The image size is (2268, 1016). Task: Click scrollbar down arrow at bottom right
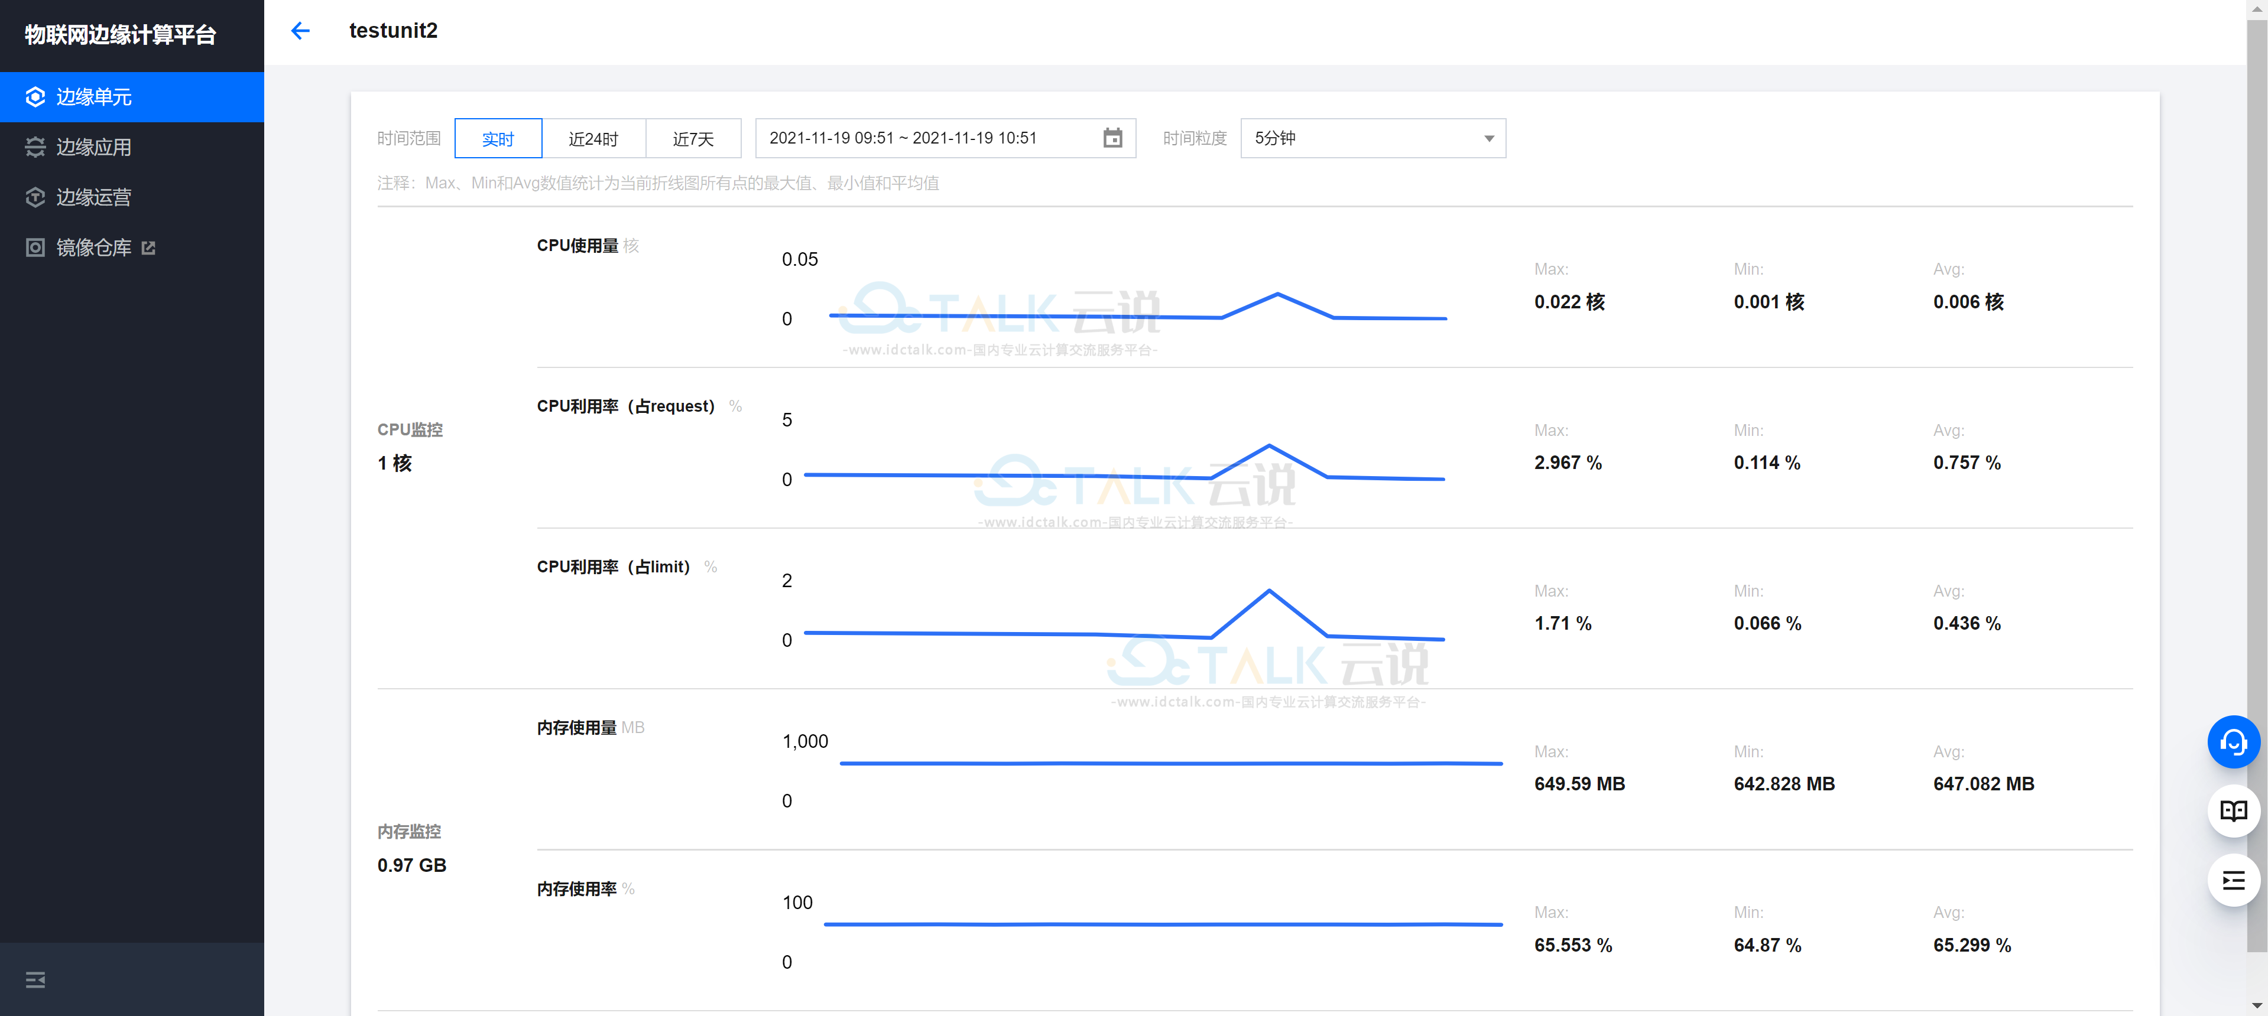2256,1005
